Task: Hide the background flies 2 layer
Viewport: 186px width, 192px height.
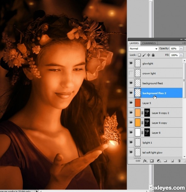Action: pyautogui.click(x=131, y=93)
